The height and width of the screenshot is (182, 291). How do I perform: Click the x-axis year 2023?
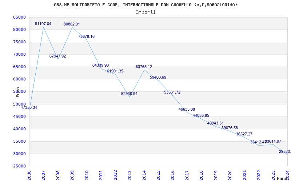[273, 175]
